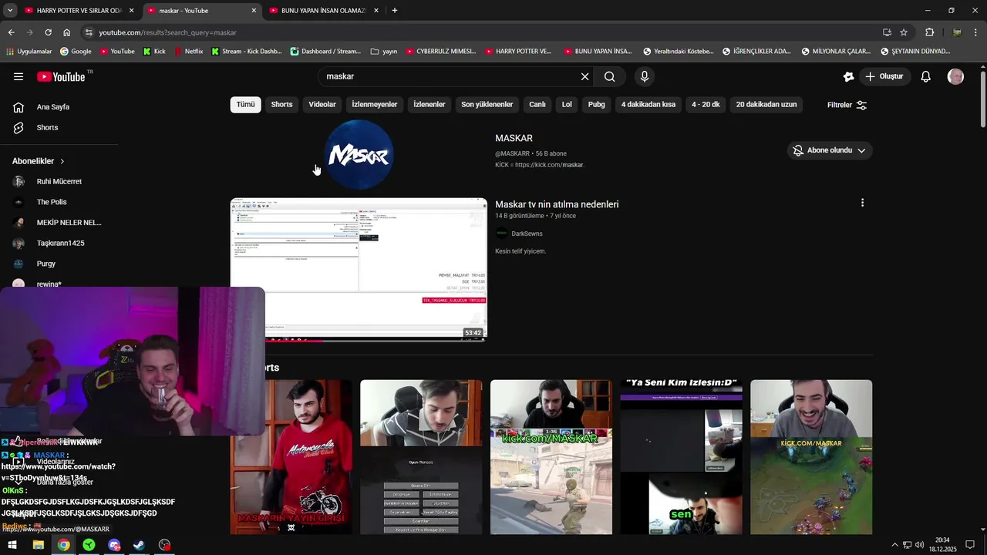Play the Maskar tv video thumbnail

point(359,268)
